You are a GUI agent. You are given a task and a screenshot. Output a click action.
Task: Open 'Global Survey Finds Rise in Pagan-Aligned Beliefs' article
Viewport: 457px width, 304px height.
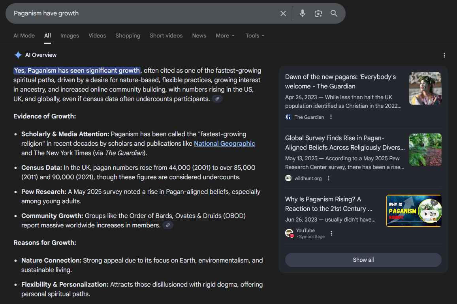(x=345, y=143)
